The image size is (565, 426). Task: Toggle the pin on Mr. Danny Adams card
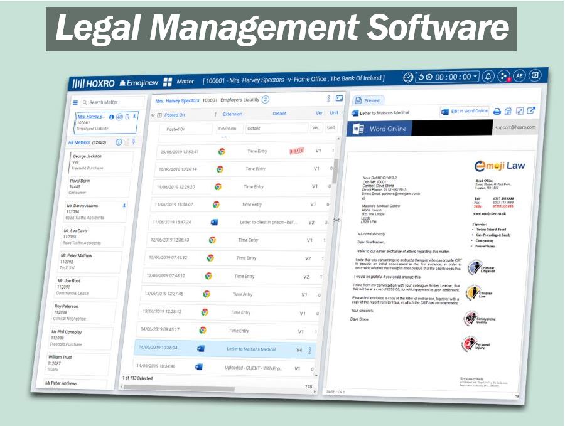click(124, 205)
